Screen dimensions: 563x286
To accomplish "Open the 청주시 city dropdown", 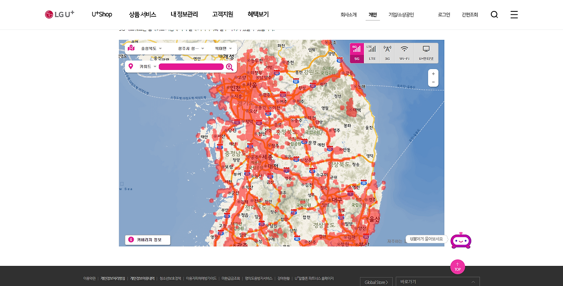I will click(191, 48).
